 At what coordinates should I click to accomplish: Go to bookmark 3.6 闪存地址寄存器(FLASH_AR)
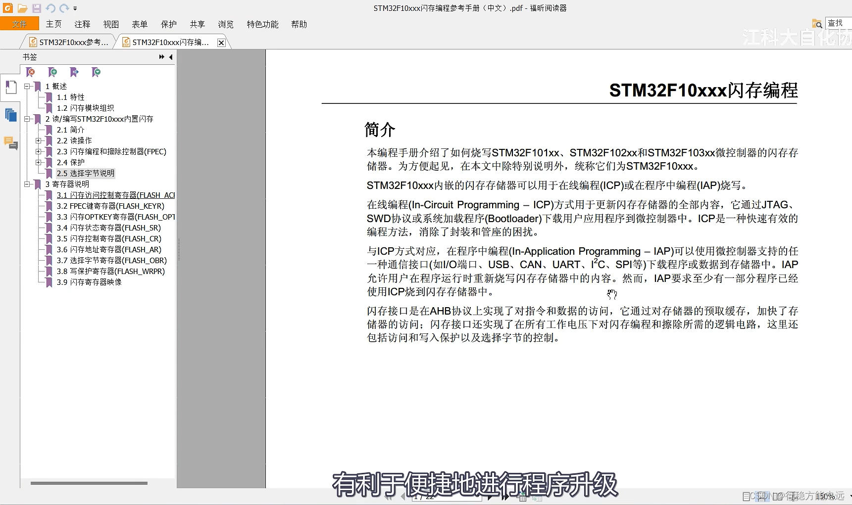pos(109,249)
